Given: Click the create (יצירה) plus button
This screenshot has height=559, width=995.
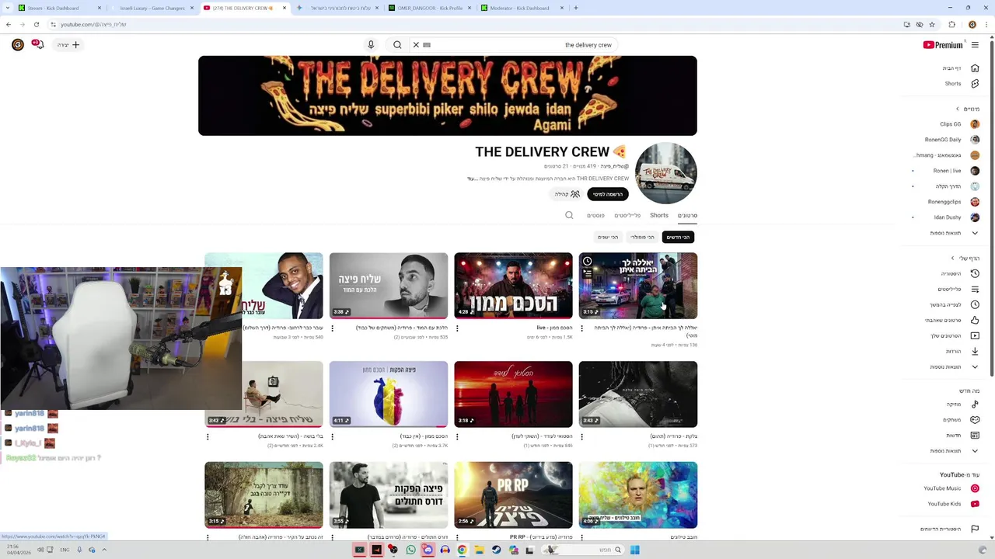Looking at the screenshot, I should click(x=68, y=45).
